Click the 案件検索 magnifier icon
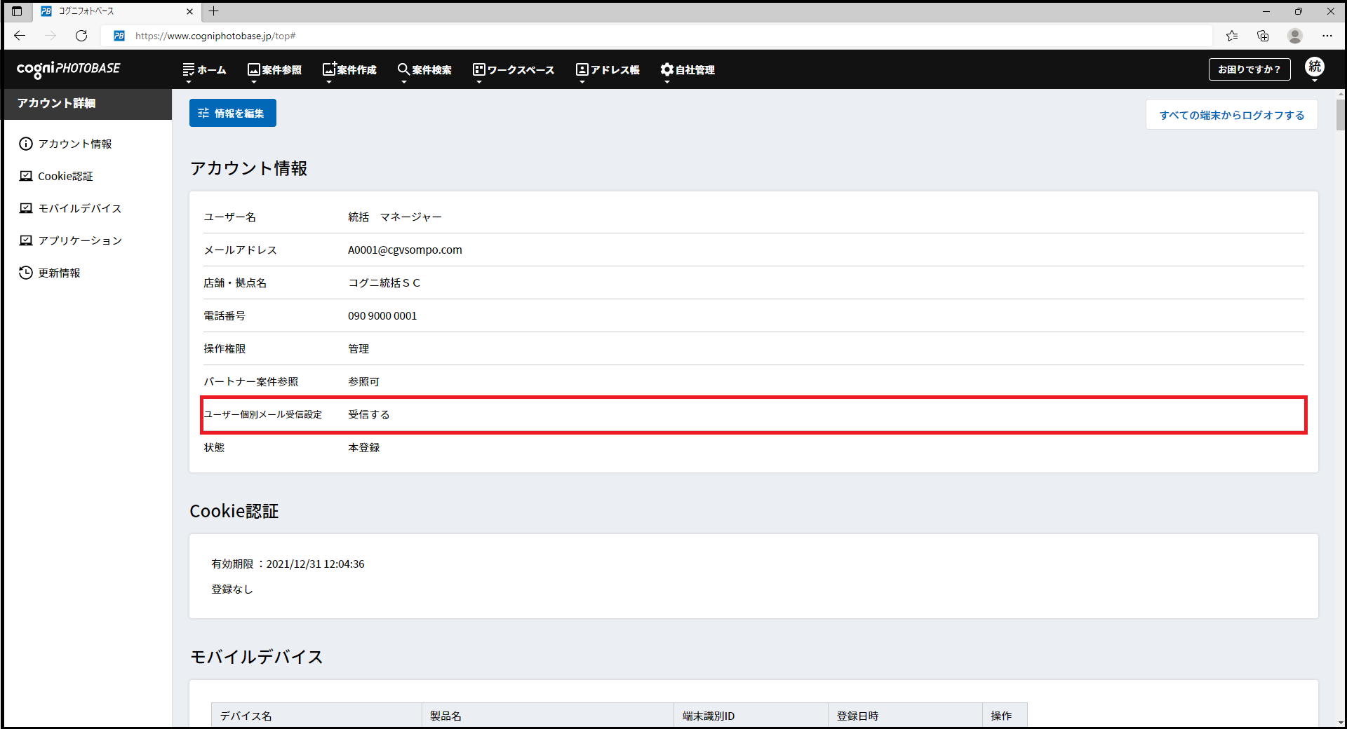This screenshot has height=729, width=1347. (x=403, y=69)
